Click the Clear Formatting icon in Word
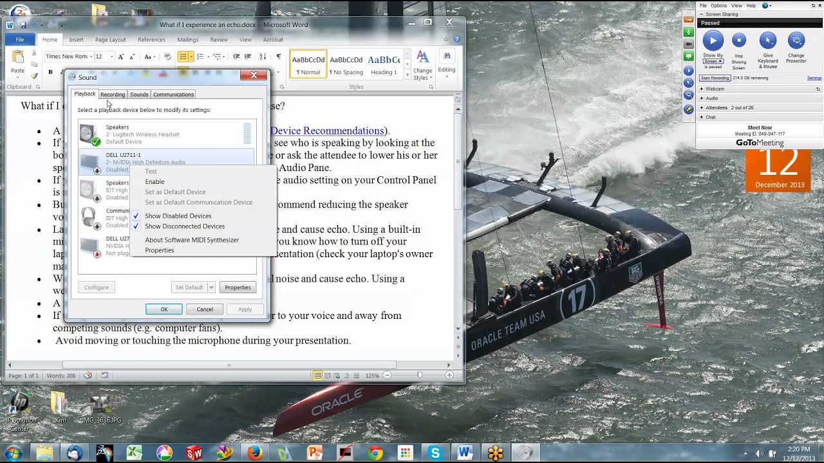Viewport: 824px width, 463px height. tap(167, 57)
